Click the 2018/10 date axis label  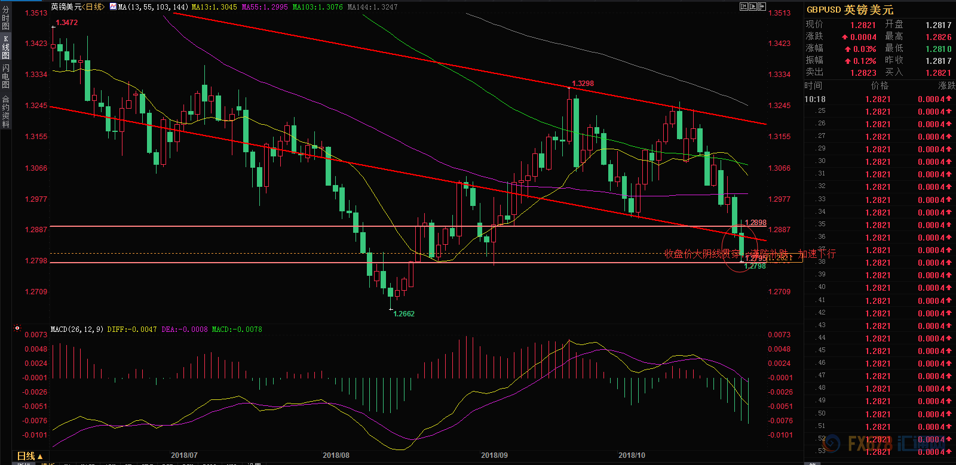tap(632, 455)
